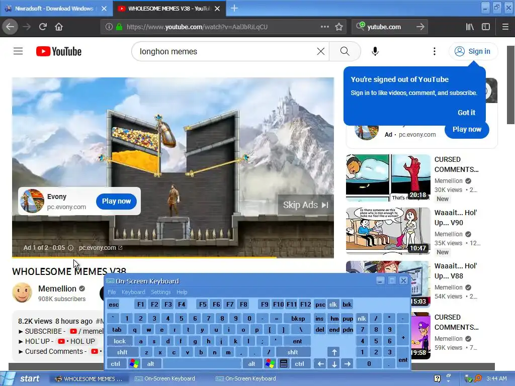Image resolution: width=515 pixels, height=386 pixels.
Task: Toggle left shft key on keyboard
Action: tap(122, 352)
